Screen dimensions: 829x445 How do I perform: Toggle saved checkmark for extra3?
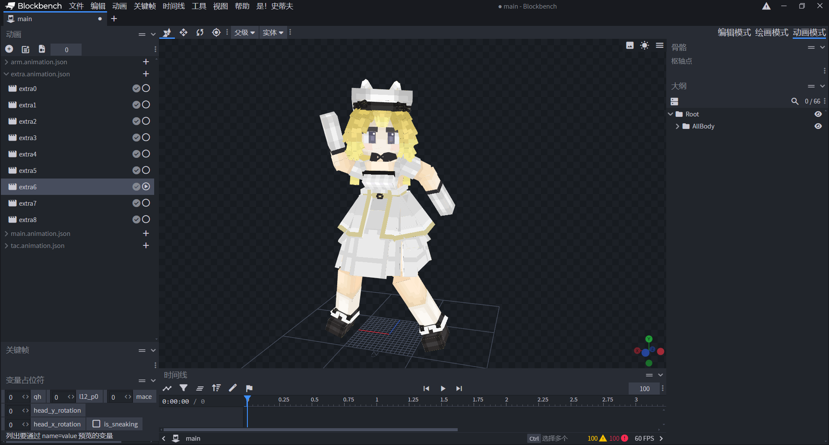(136, 138)
